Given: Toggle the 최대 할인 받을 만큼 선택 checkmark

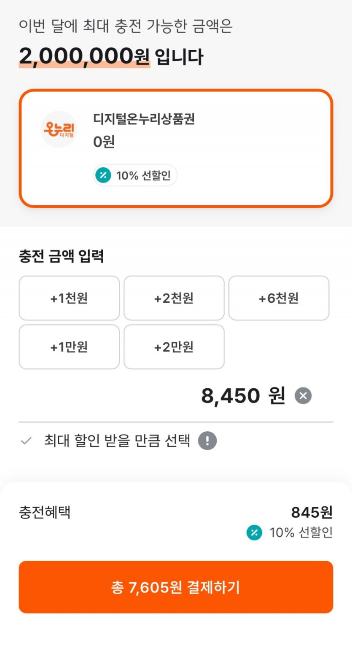Looking at the screenshot, I should pyautogui.click(x=26, y=441).
